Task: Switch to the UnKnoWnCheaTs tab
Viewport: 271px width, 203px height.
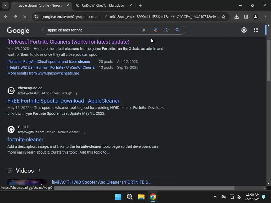Action: (104, 6)
